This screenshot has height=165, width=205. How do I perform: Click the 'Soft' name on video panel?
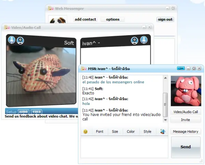(x=69, y=43)
